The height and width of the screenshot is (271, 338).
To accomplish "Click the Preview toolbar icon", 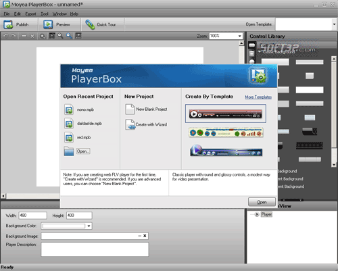I will [x=48, y=24].
